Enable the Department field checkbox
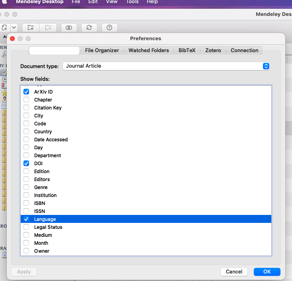 [26, 155]
